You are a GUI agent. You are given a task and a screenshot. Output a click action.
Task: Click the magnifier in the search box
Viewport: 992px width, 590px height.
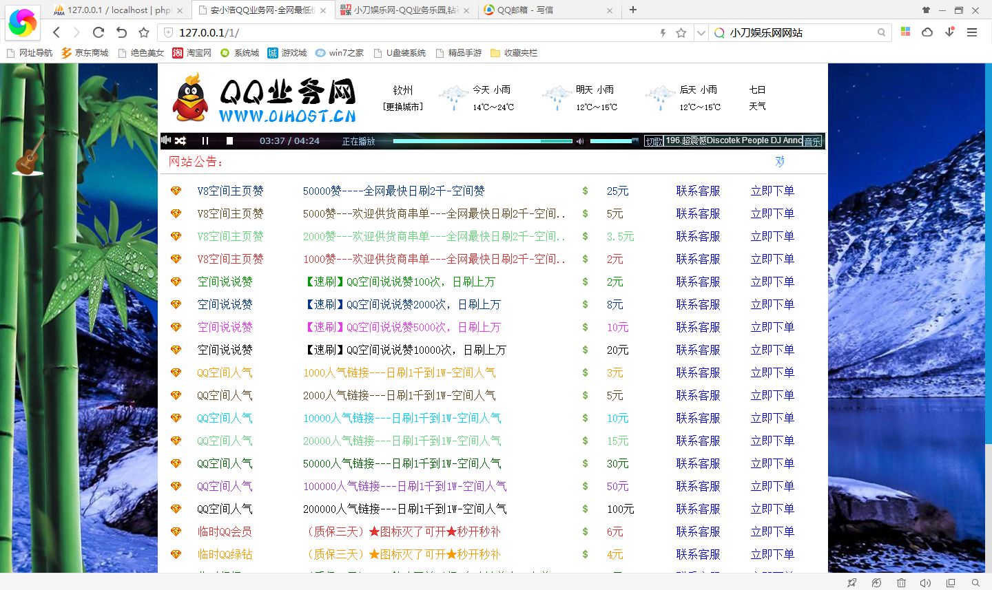(881, 32)
